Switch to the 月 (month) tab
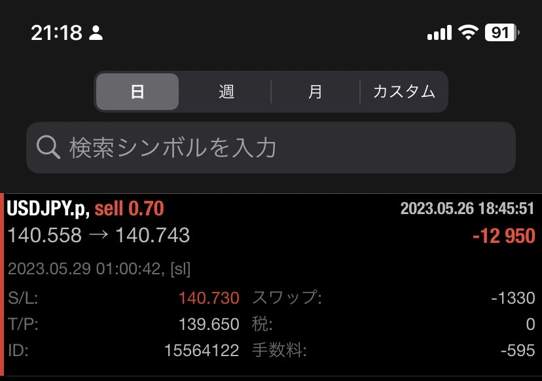Image resolution: width=542 pixels, height=381 pixels. 316,92
